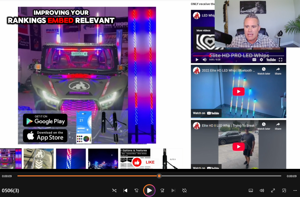
Task: Rewind 10 seconds
Action: [x=137, y=190]
